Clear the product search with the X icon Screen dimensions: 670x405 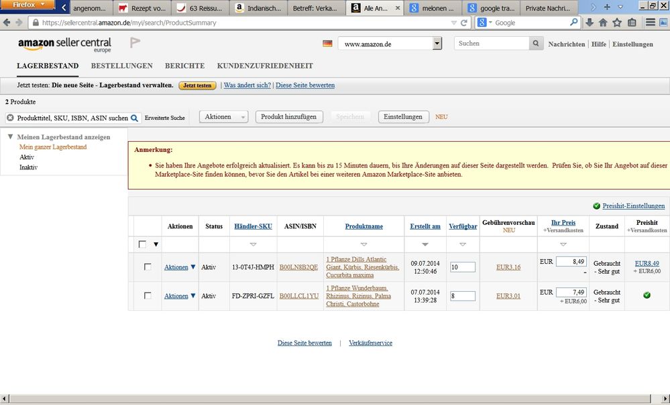coord(10,118)
